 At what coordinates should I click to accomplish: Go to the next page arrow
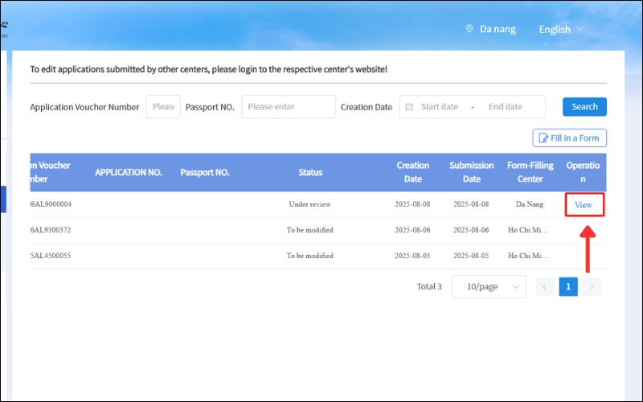click(x=592, y=287)
